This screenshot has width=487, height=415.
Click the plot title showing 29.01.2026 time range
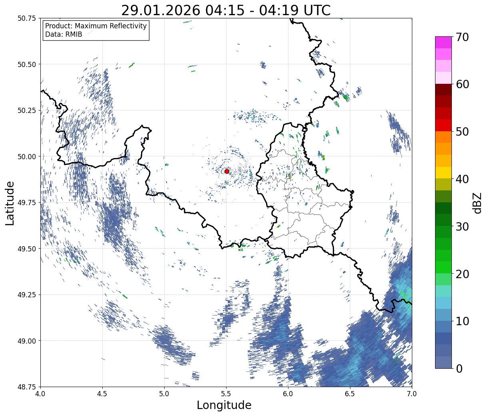tap(226, 10)
